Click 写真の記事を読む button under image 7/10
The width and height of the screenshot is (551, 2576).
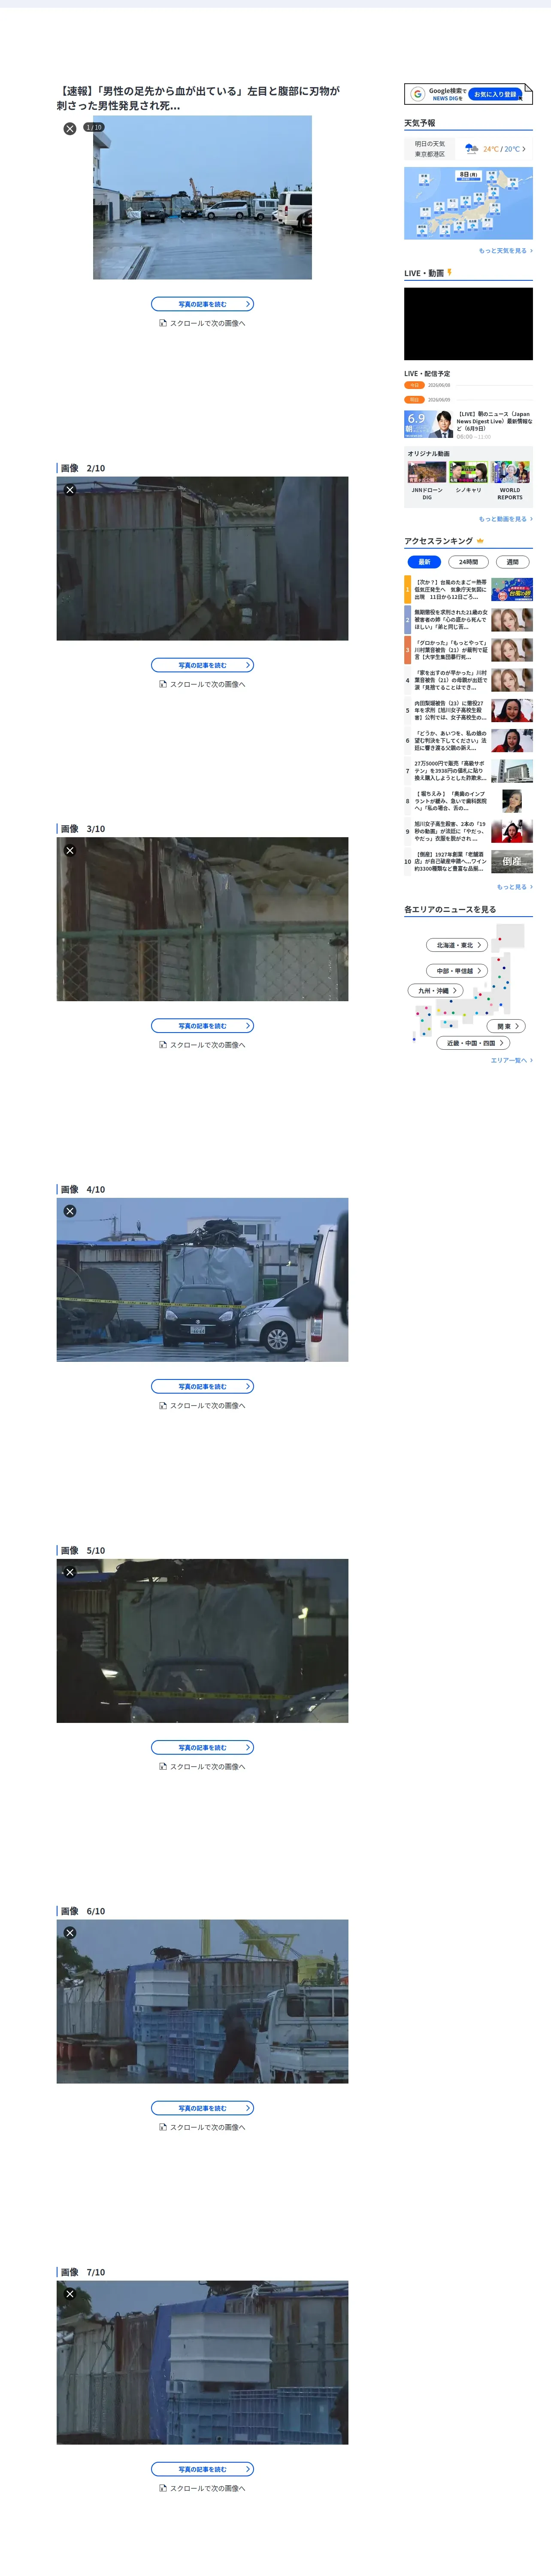click(x=202, y=2469)
